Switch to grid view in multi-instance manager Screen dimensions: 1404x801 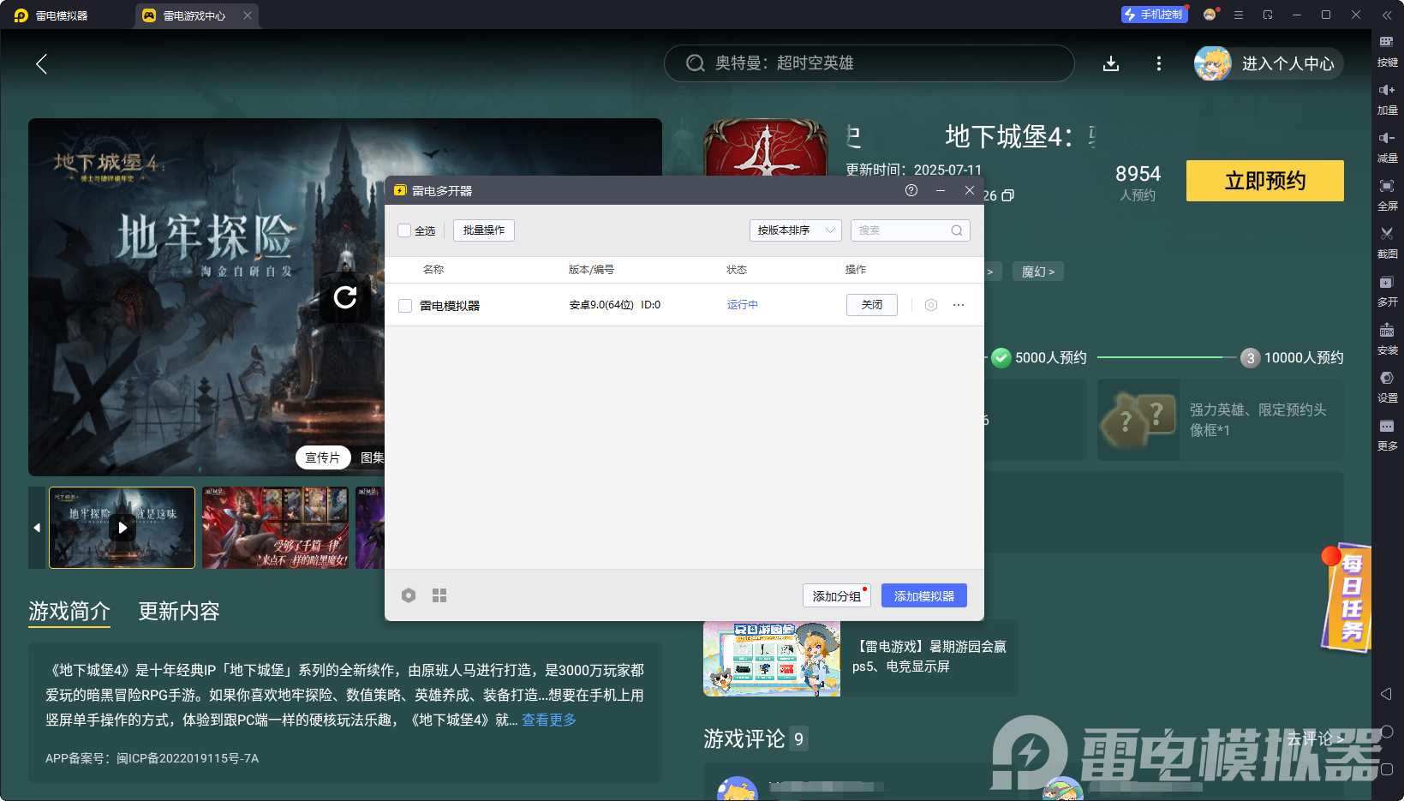coord(439,595)
